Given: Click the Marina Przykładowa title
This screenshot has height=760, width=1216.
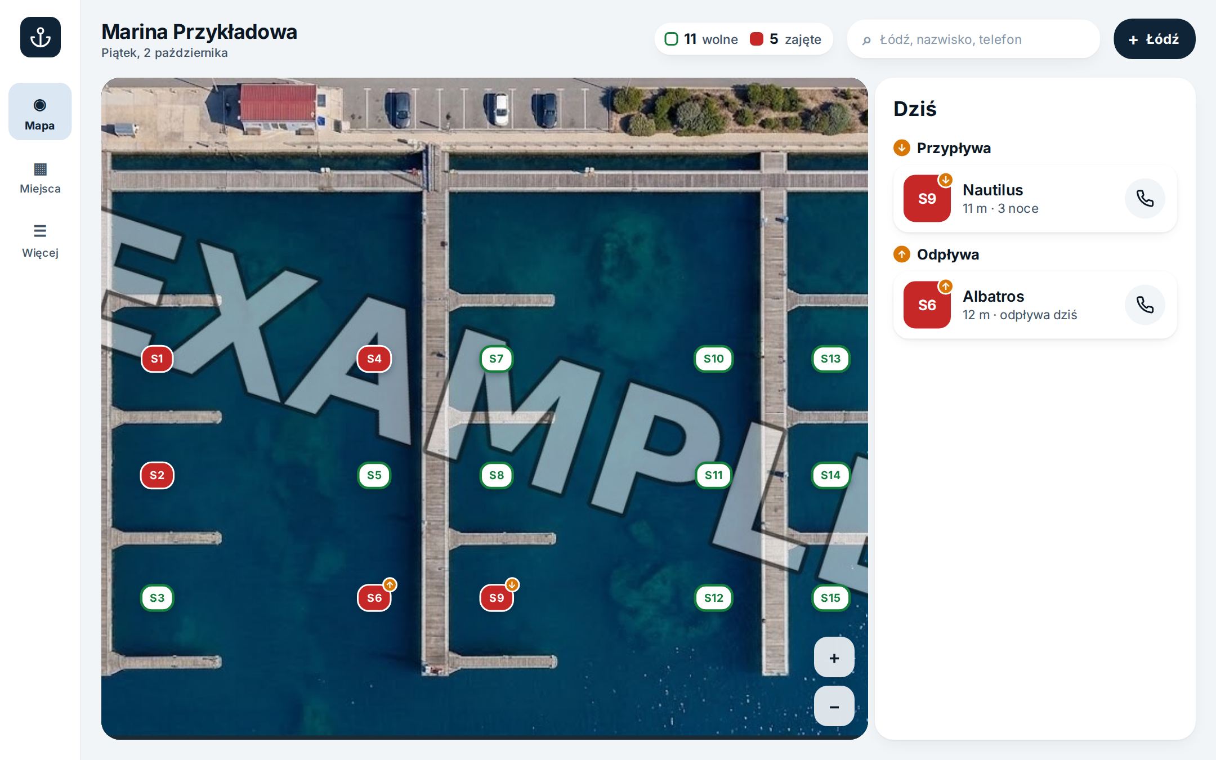Looking at the screenshot, I should pyautogui.click(x=199, y=32).
